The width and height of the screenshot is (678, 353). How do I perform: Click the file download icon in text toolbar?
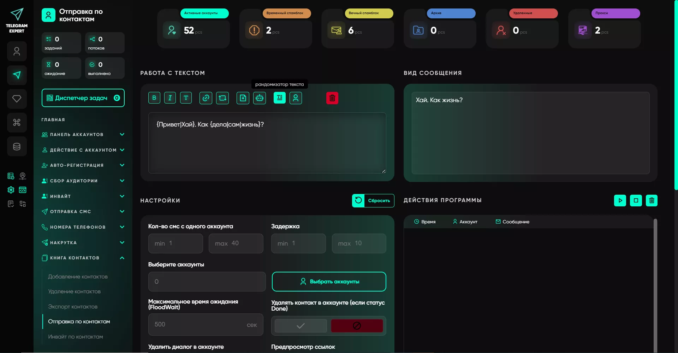tap(243, 98)
